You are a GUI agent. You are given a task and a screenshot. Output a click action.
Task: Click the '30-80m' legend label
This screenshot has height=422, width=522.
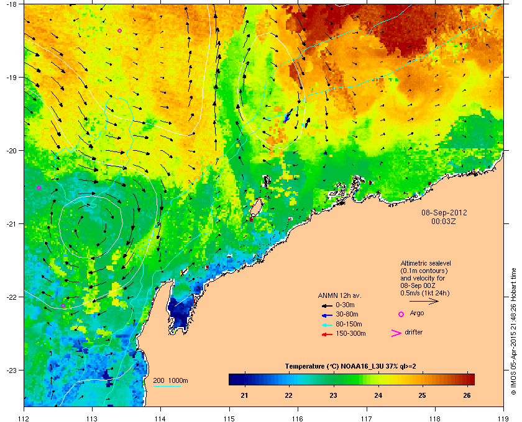tap(347, 314)
